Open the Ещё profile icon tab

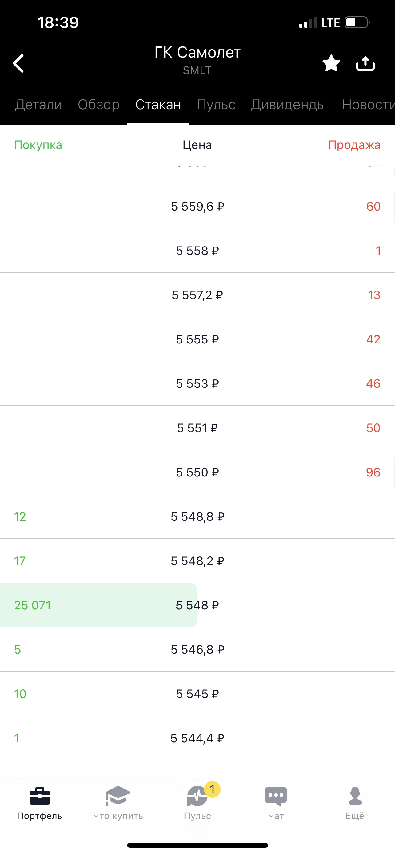[355, 803]
